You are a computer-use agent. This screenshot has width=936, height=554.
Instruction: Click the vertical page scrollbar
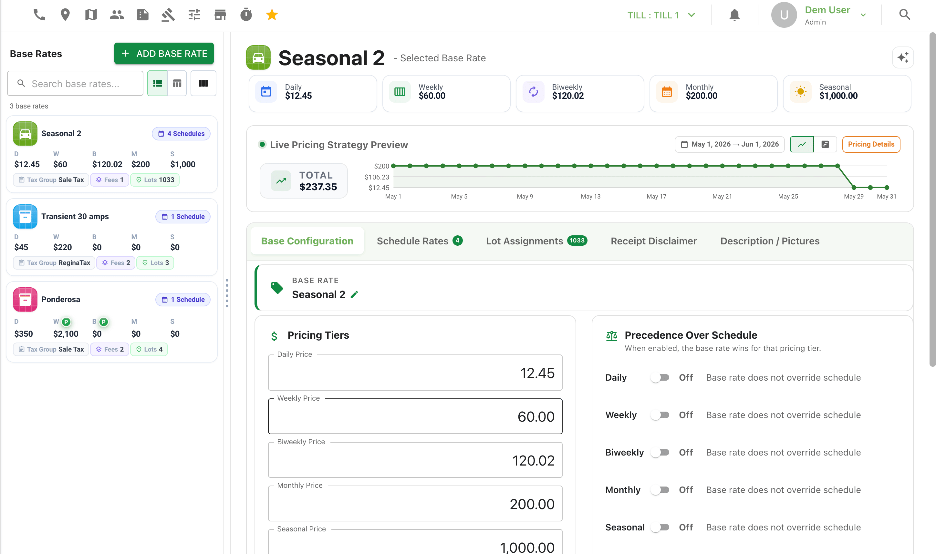click(x=932, y=200)
